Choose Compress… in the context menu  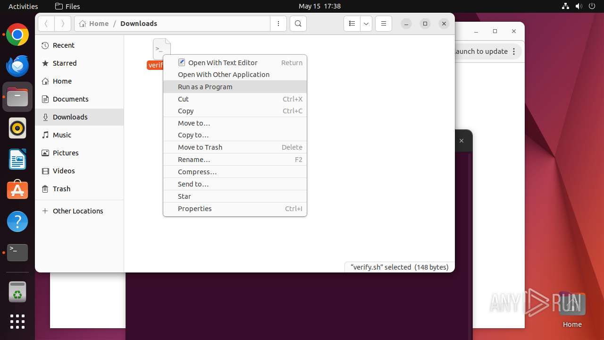click(235, 172)
